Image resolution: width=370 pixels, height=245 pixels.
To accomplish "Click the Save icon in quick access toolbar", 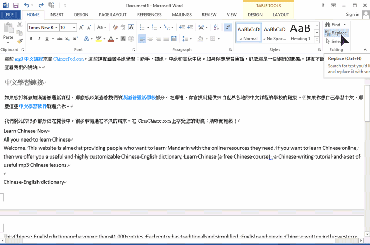I will tap(16, 5).
